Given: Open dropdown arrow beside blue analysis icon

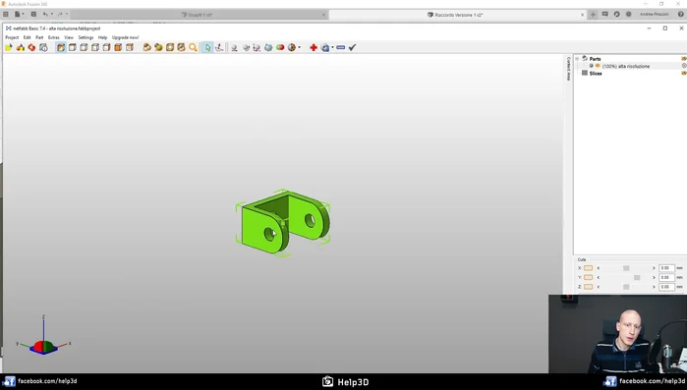Looking at the screenshot, I should [x=332, y=47].
